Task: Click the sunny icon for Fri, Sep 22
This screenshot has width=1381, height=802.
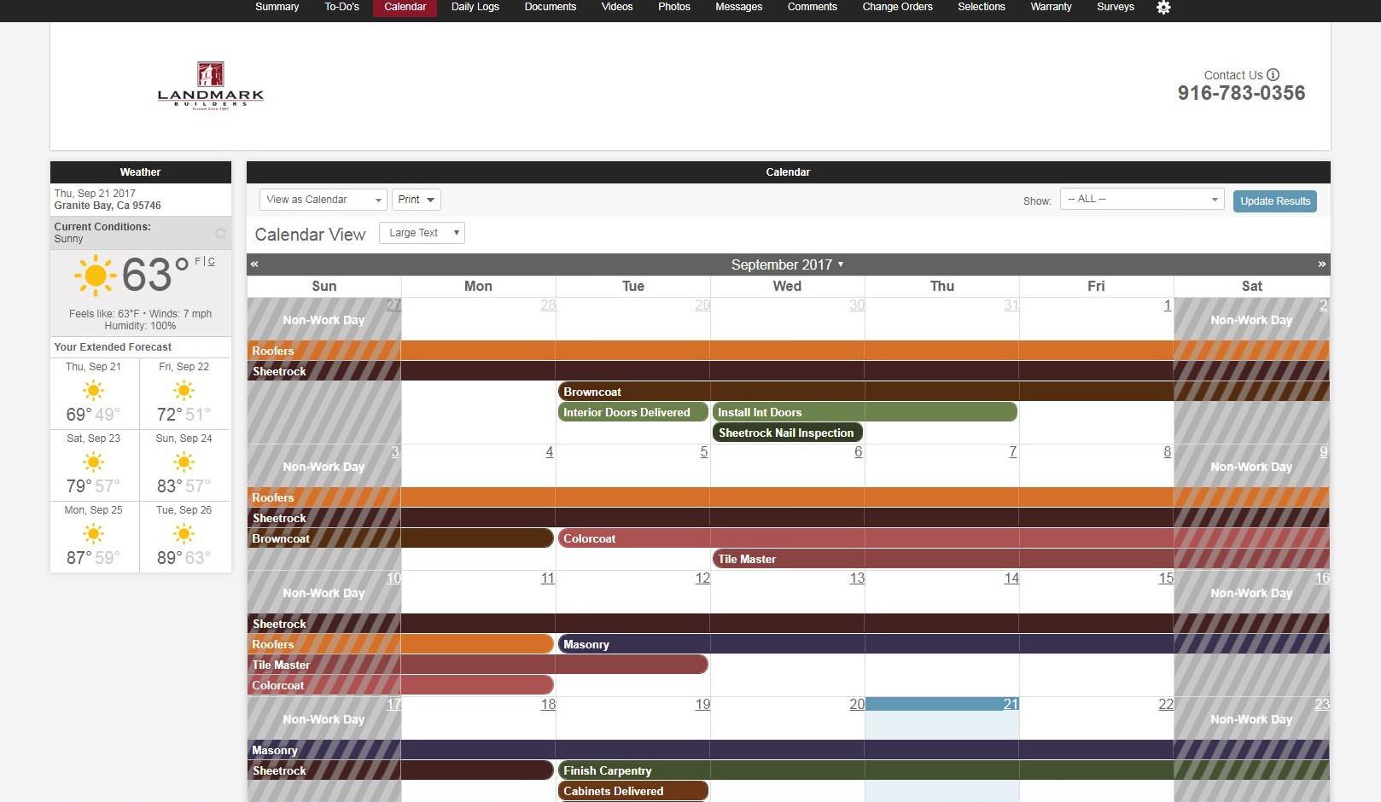Action: click(184, 391)
